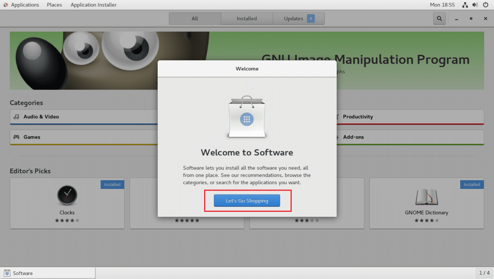Click the Categories heading
The height and width of the screenshot is (279, 494).
(26, 103)
